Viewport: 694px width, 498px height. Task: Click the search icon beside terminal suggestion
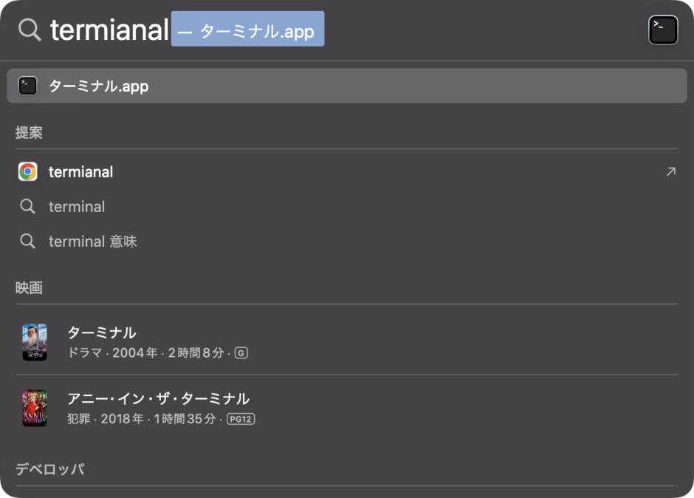coord(27,206)
